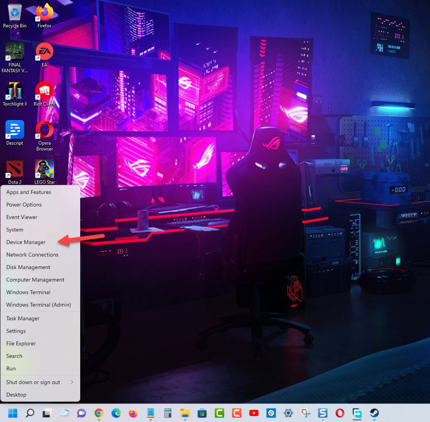This screenshot has width=430, height=422.
Task: Select Descript desktop shortcut
Action: [15, 133]
